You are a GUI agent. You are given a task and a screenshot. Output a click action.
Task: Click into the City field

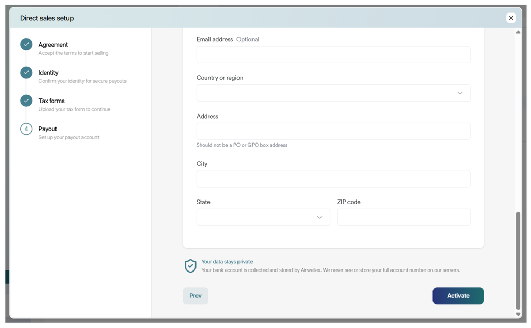(333, 179)
